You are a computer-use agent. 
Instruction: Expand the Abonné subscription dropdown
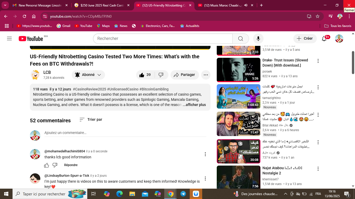[x=88, y=75]
